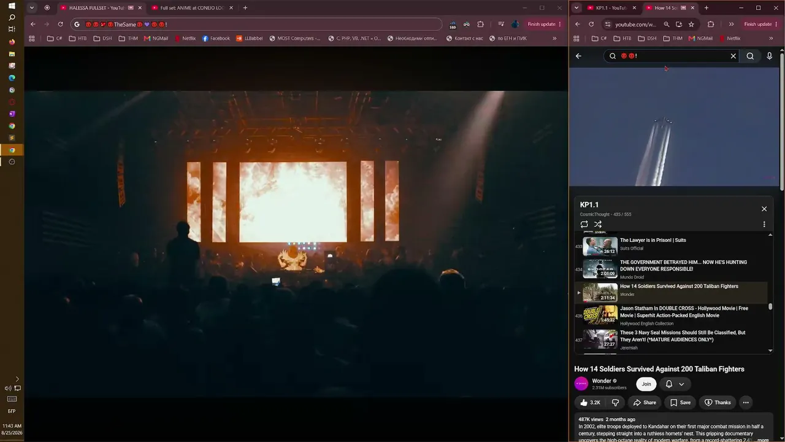
Task: Submit the YouTube search
Action: point(750,56)
